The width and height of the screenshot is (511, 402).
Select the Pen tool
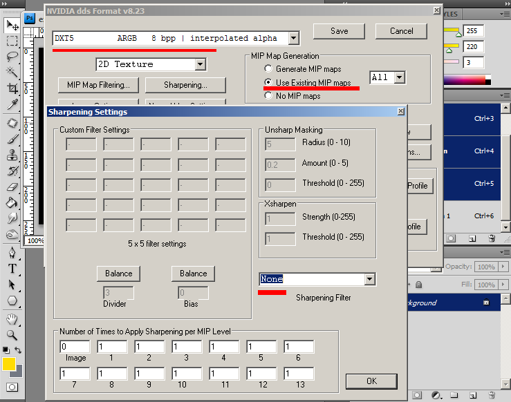tap(12, 253)
